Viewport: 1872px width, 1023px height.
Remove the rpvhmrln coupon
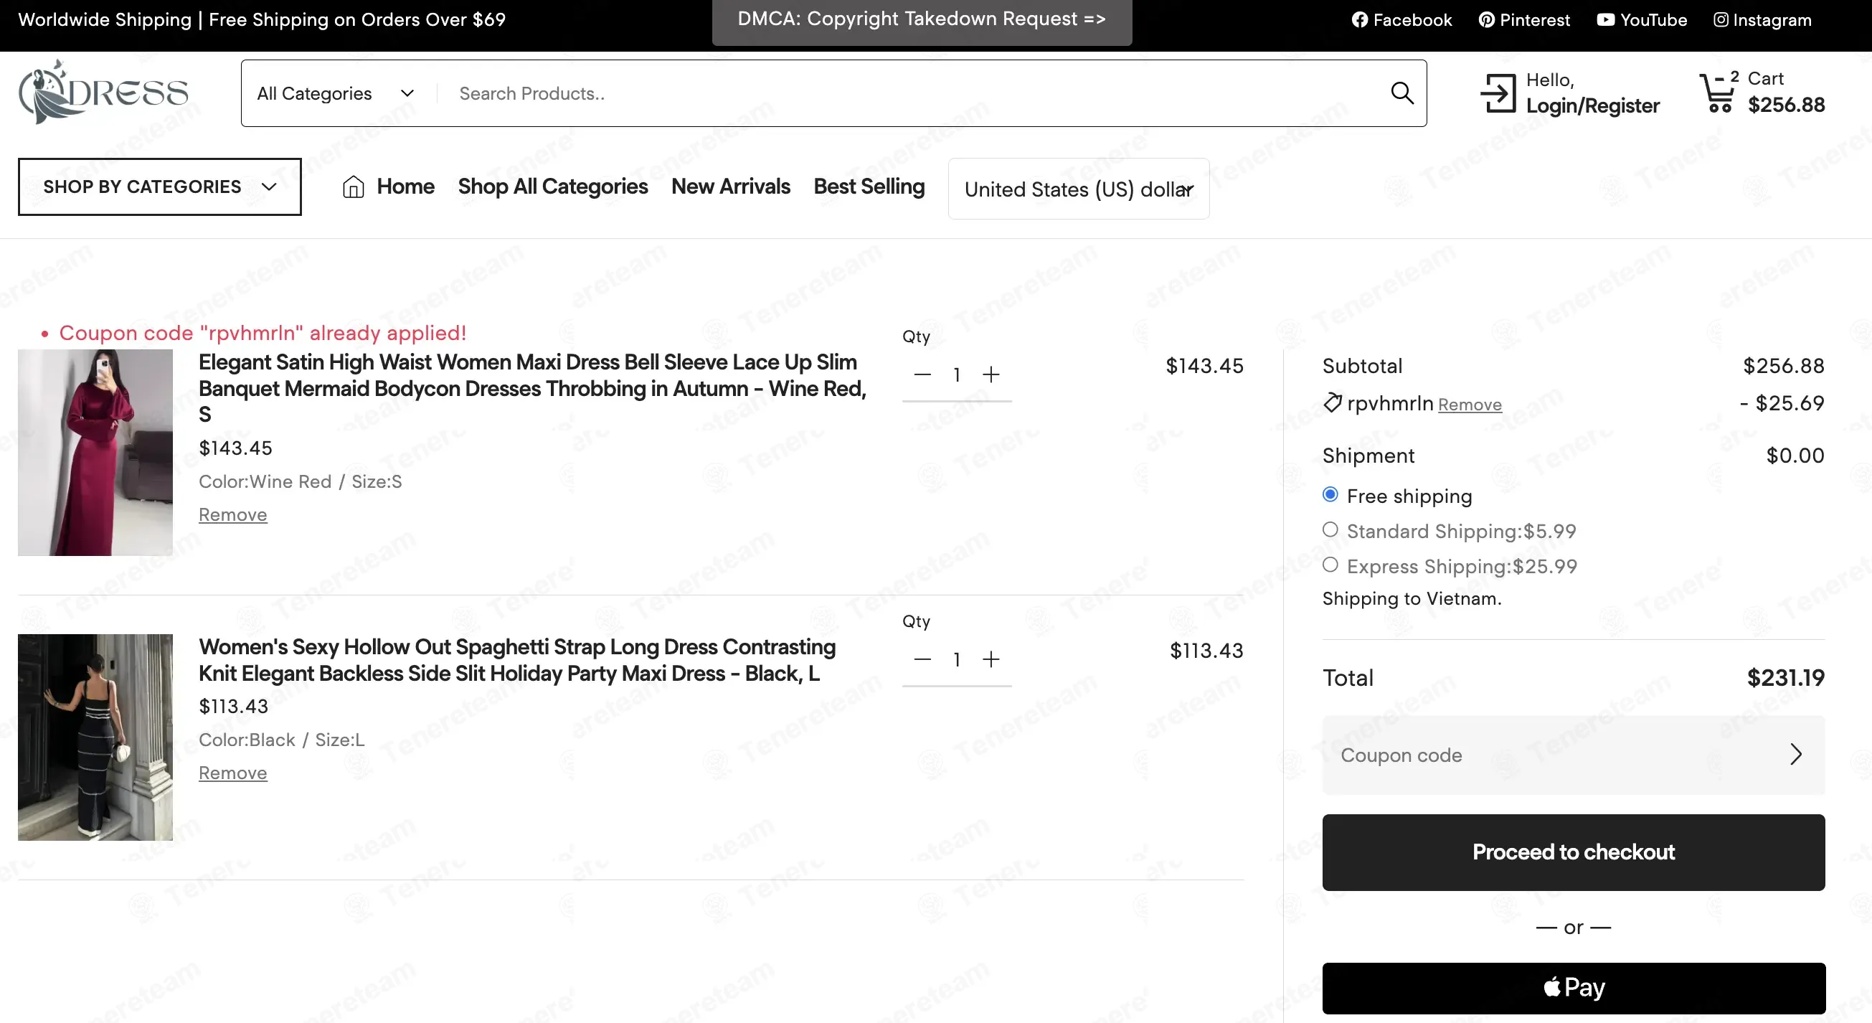(x=1470, y=405)
